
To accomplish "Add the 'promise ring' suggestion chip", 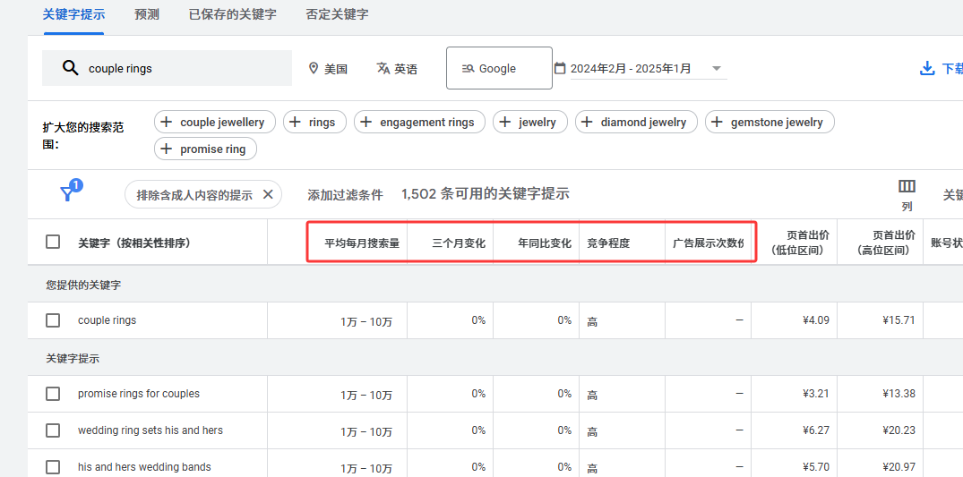I will point(205,149).
